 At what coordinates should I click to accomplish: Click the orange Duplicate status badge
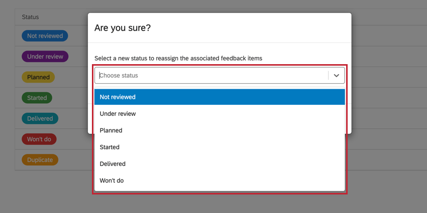click(40, 160)
